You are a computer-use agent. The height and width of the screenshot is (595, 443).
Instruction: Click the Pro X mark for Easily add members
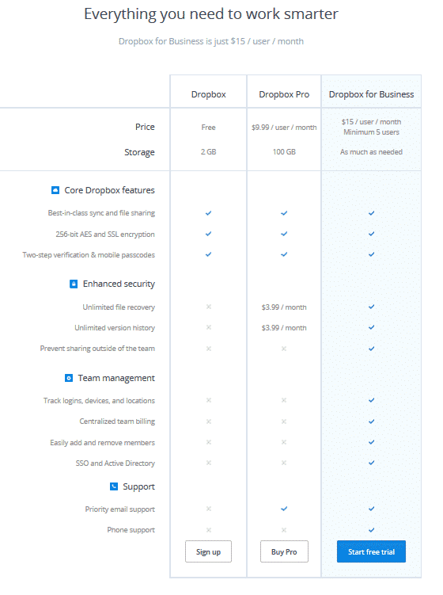point(284,442)
